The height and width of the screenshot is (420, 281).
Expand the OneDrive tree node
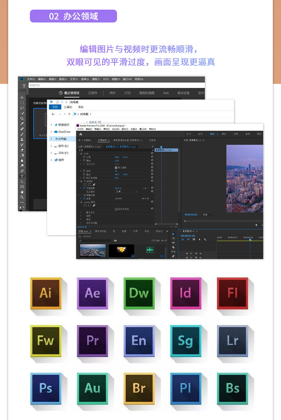[51, 132]
